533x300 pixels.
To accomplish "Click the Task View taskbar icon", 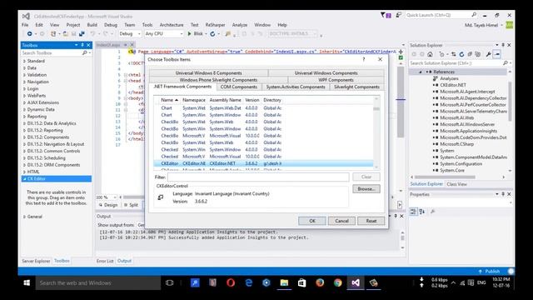I will tap(169, 282).
